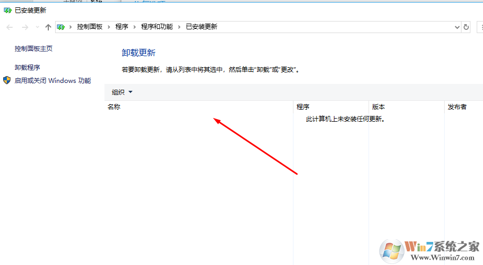Expand chevron after 程序和功能 breadcrumb
Screen dimensions: 483x265
179,27
